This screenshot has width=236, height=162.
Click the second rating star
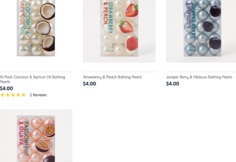point(8,95)
